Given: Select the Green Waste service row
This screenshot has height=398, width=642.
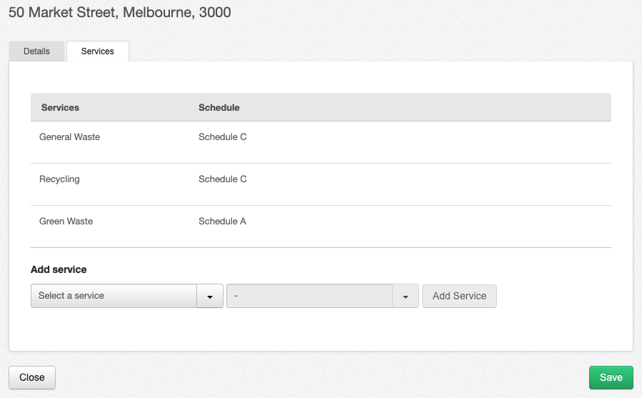Looking at the screenshot, I should pos(321,227).
